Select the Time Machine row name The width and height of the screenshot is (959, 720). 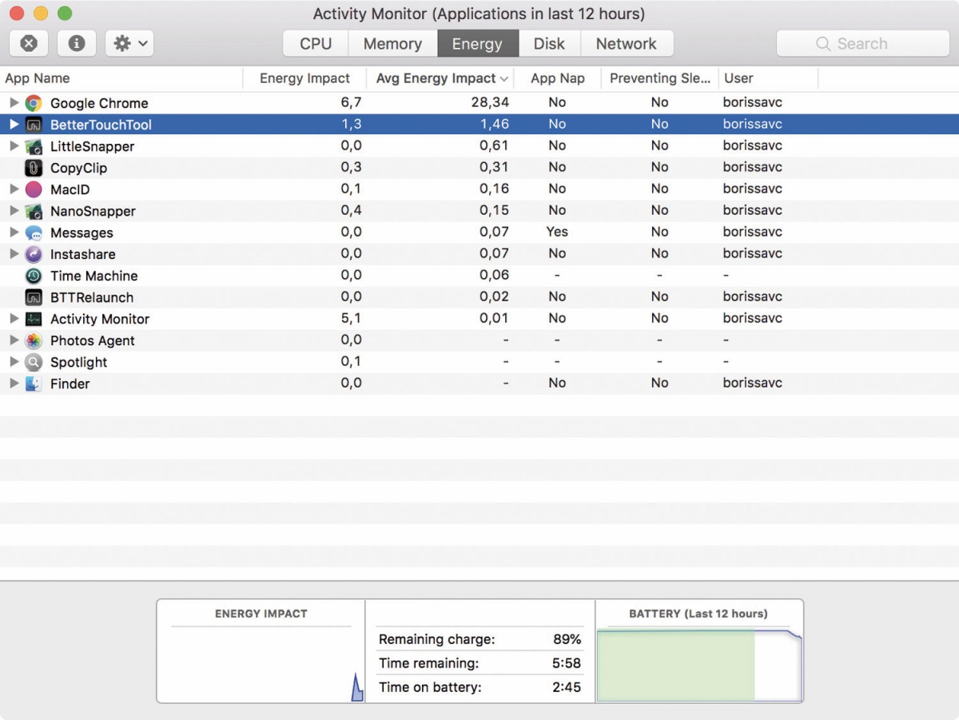click(x=94, y=276)
